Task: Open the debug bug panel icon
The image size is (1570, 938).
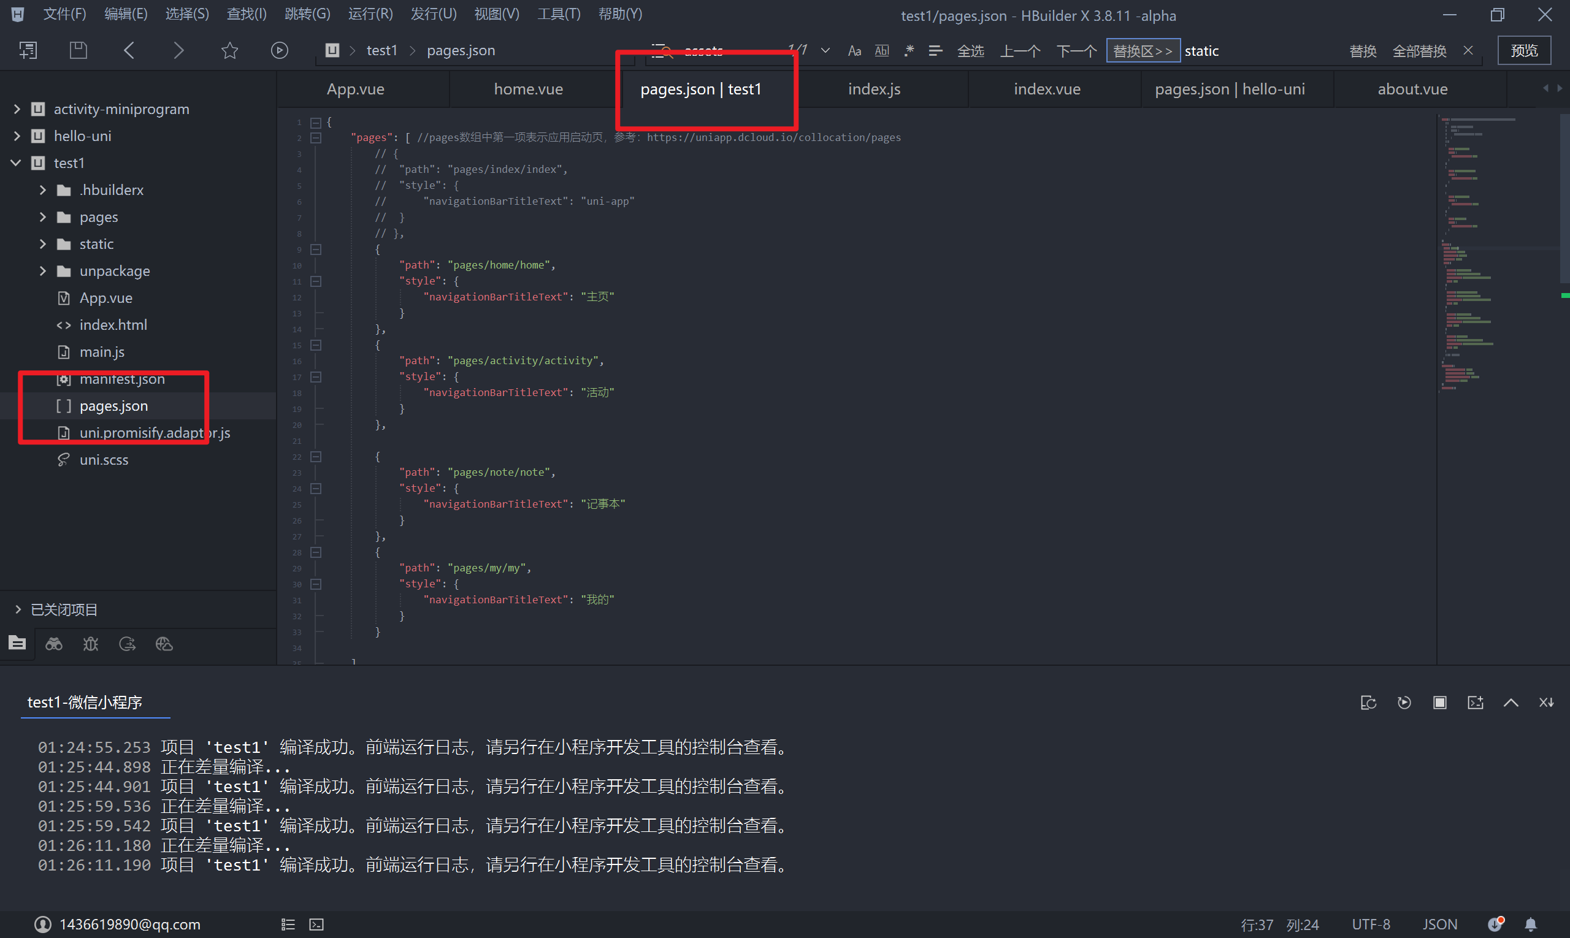Action: 90,644
